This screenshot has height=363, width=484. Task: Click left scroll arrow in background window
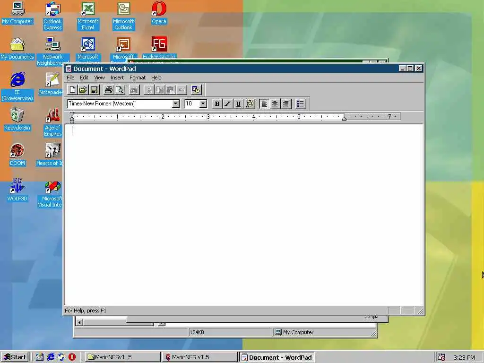click(79, 322)
